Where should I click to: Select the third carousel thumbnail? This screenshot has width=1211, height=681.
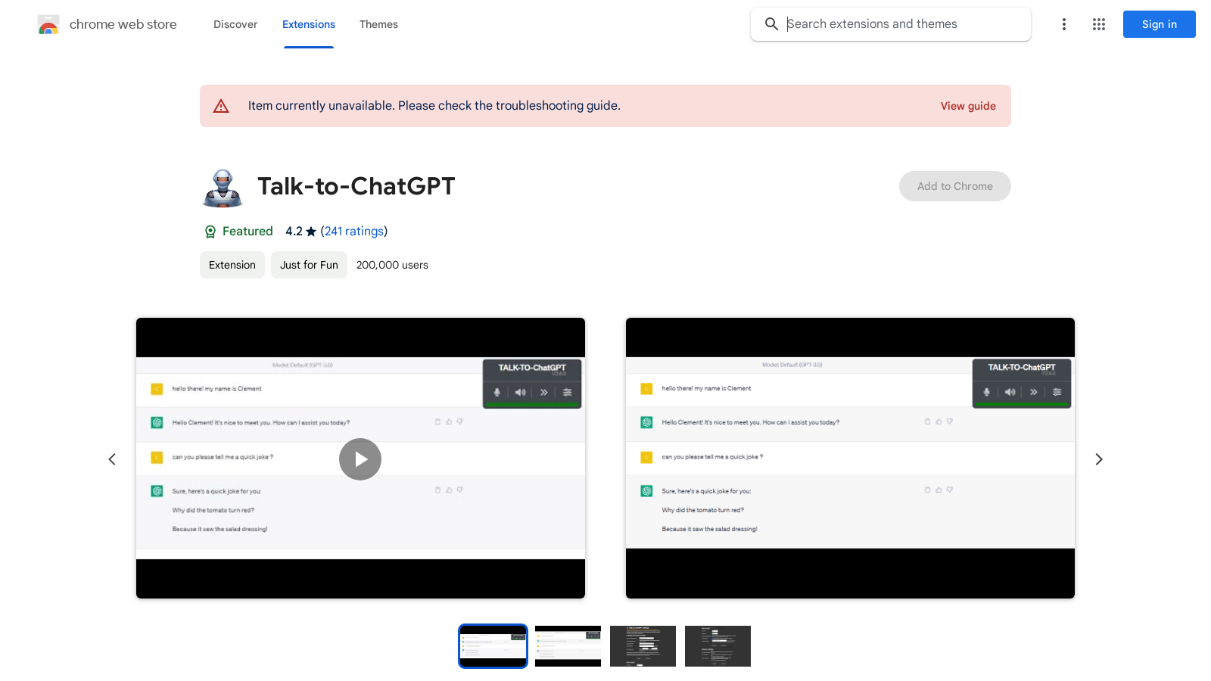(643, 646)
